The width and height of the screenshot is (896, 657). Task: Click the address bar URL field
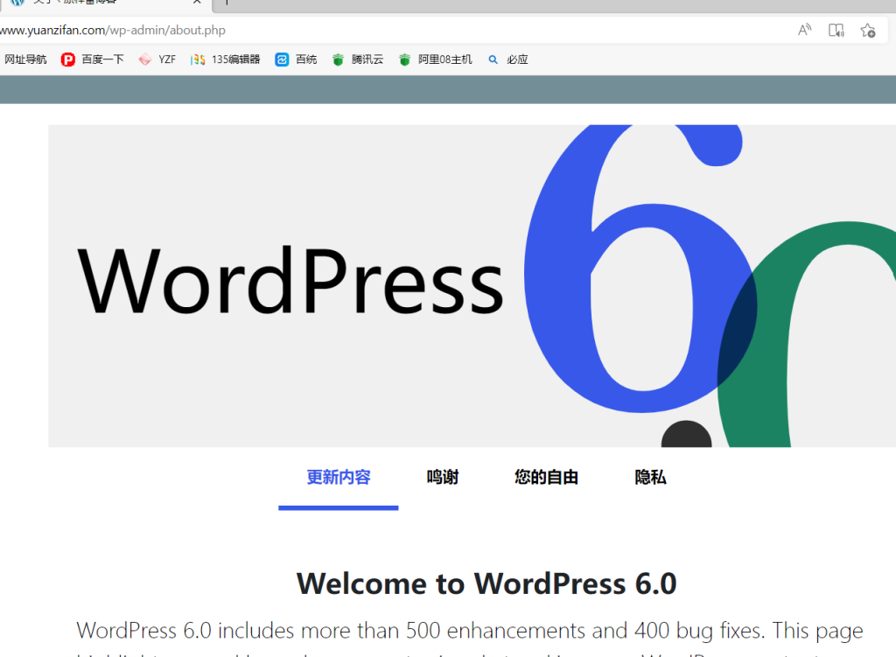coord(350,31)
